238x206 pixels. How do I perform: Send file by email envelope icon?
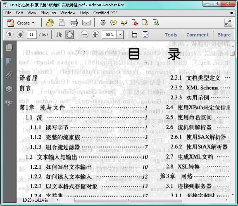point(86,23)
